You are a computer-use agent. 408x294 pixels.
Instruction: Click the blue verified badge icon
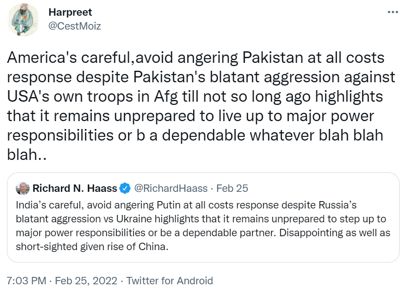pos(125,188)
